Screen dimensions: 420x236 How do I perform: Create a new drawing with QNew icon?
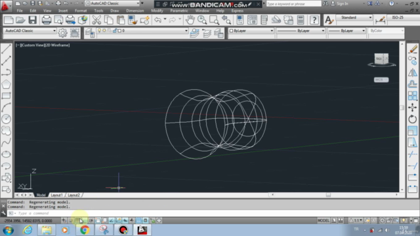[9, 20]
